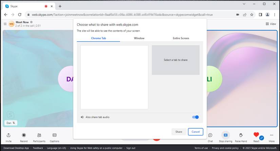280x151 pixels.
Task: Open the More options menu
Action: (272, 135)
